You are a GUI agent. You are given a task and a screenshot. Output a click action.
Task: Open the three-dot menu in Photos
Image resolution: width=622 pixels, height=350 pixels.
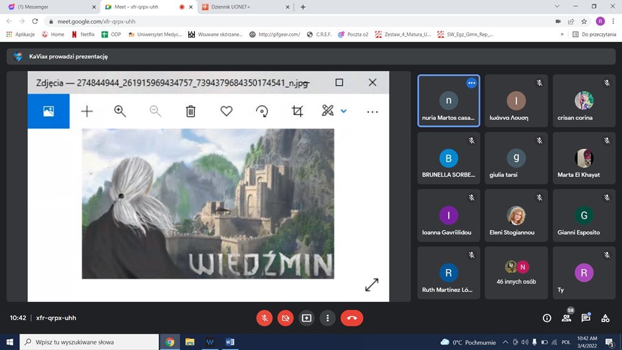(372, 112)
